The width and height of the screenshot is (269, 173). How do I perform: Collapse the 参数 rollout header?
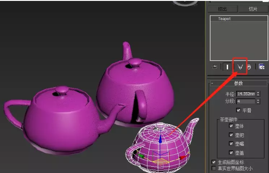[x=238, y=84]
